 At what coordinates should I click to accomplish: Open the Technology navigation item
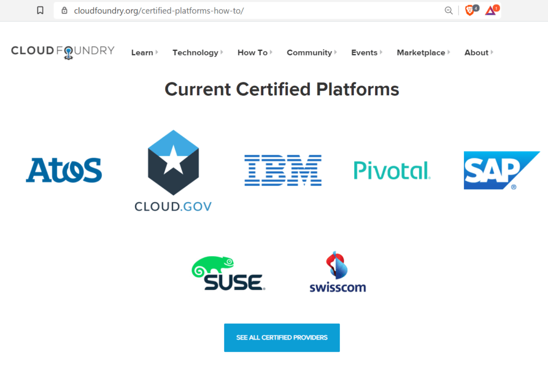[195, 52]
